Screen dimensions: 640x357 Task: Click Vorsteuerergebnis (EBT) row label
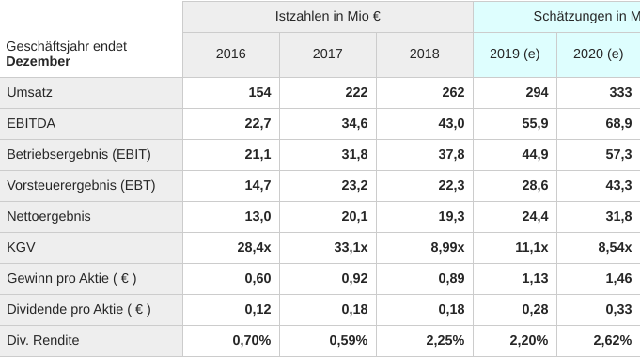pos(81,186)
